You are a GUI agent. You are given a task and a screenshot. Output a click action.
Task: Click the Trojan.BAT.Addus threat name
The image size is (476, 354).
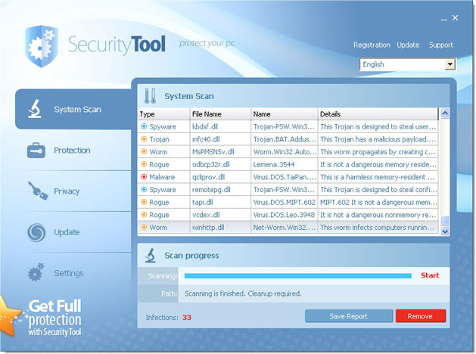(x=285, y=139)
